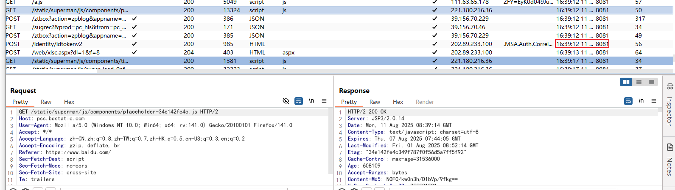Select the GET /sugrec?&prod=pc_his row
The image size is (675, 190).
pos(339,27)
